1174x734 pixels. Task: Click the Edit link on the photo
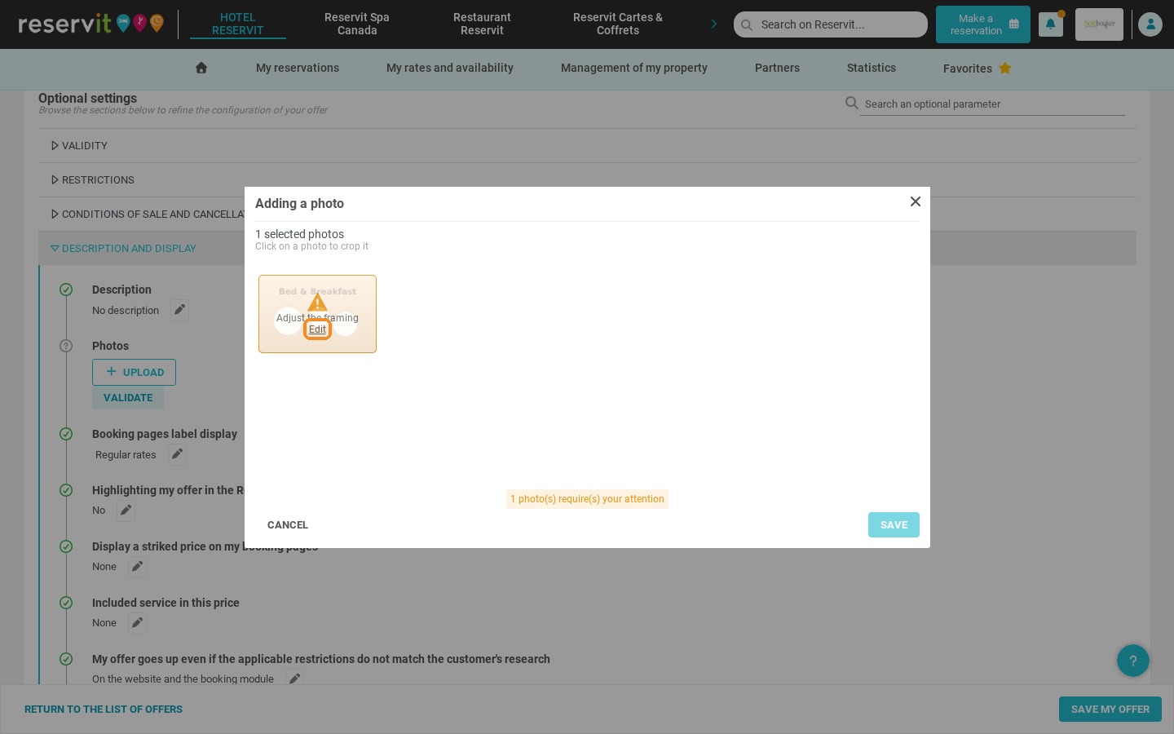[x=317, y=329]
